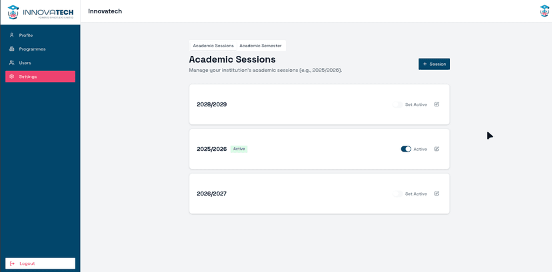Click the Settings gear icon in sidebar
Viewport: 552px width, 272px height.
[12, 76]
